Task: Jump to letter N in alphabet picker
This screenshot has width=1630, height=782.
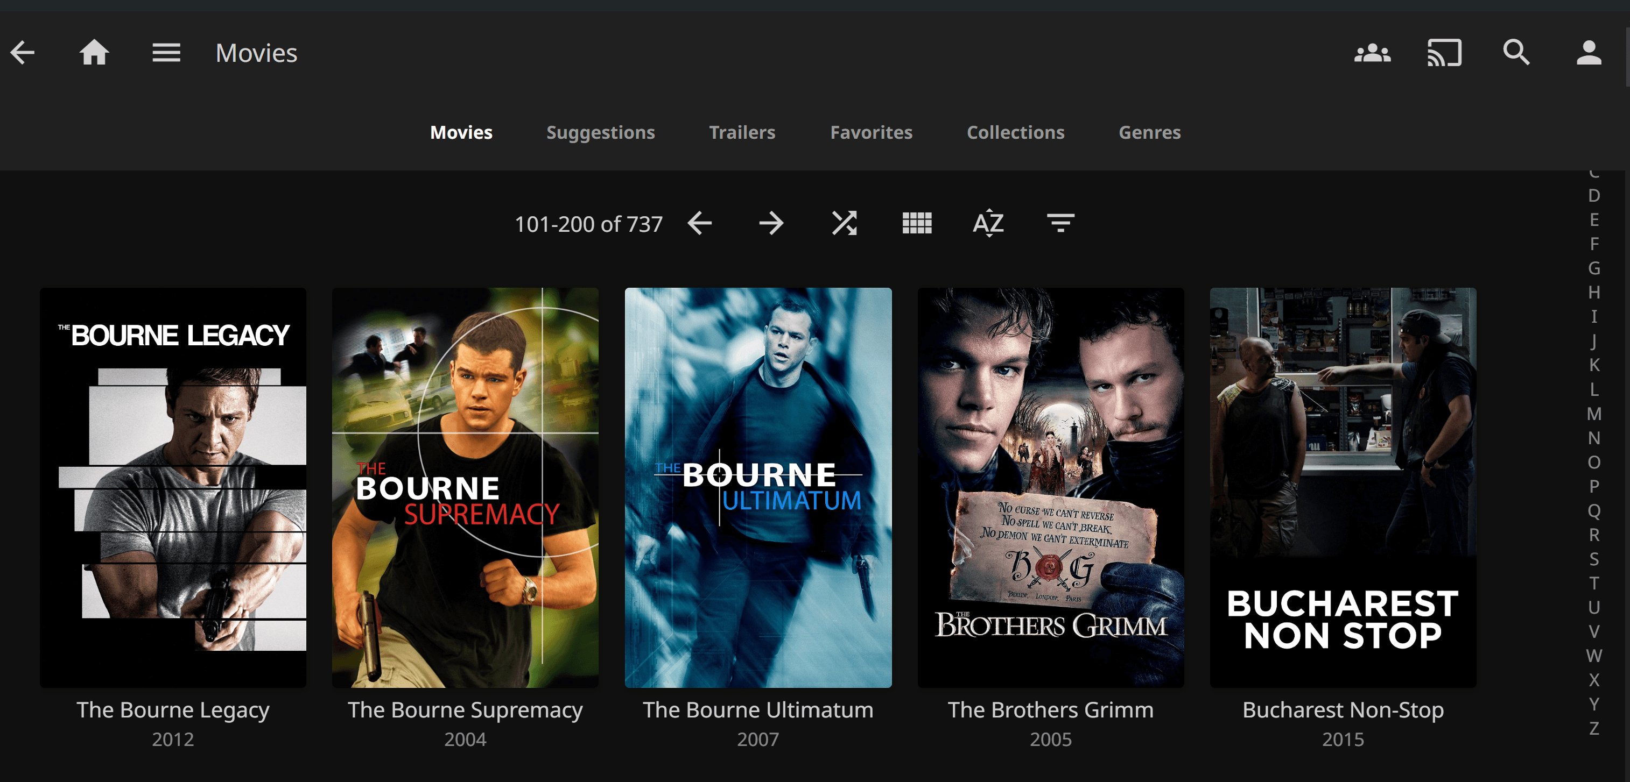Action: tap(1594, 437)
